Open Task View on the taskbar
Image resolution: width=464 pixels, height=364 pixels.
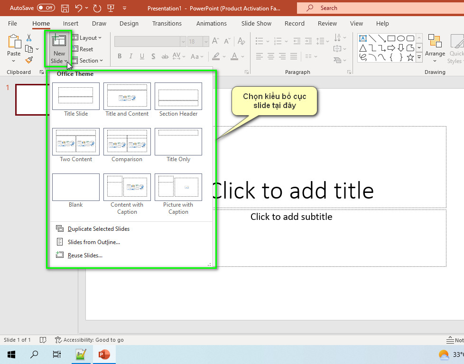point(56,354)
